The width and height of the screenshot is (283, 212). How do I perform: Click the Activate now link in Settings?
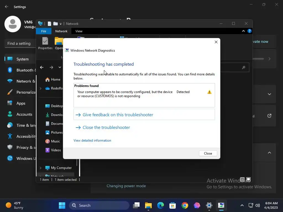(260, 41)
